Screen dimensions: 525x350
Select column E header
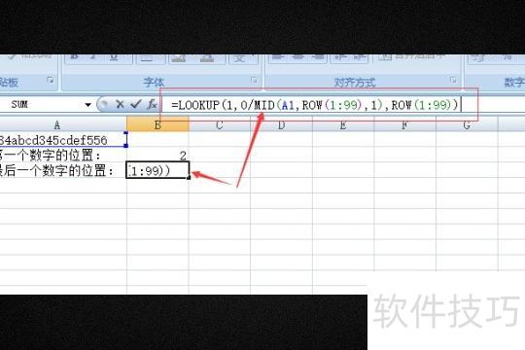(x=343, y=125)
